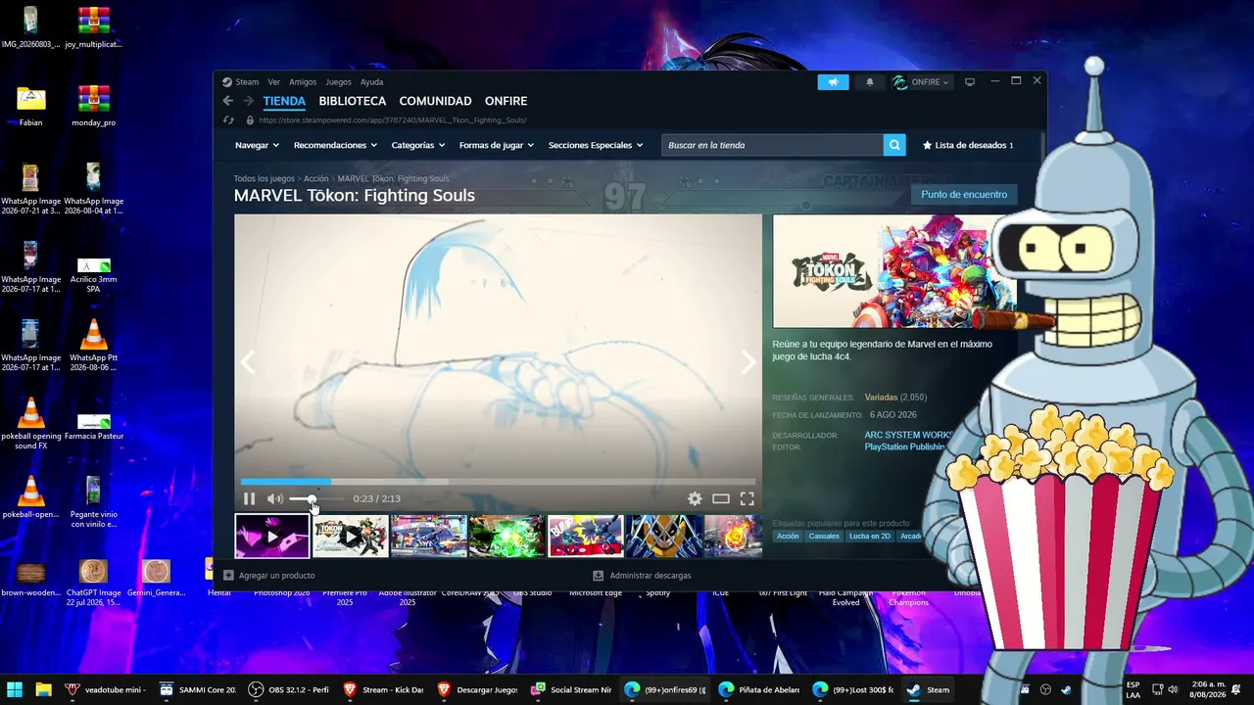Image resolution: width=1254 pixels, height=705 pixels.
Task: Open the Ayuda menu
Action: point(371,82)
